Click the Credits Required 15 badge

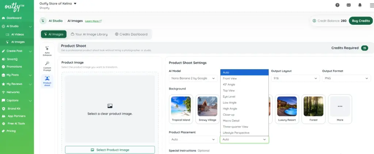point(365,48)
